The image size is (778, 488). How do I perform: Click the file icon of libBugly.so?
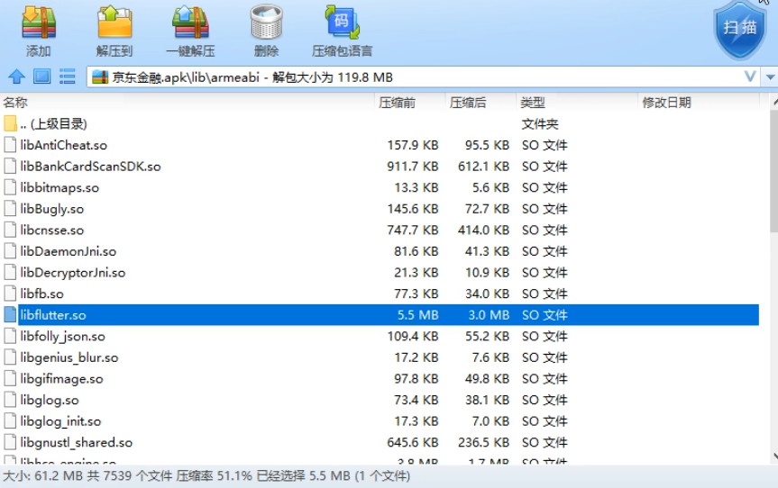10,209
